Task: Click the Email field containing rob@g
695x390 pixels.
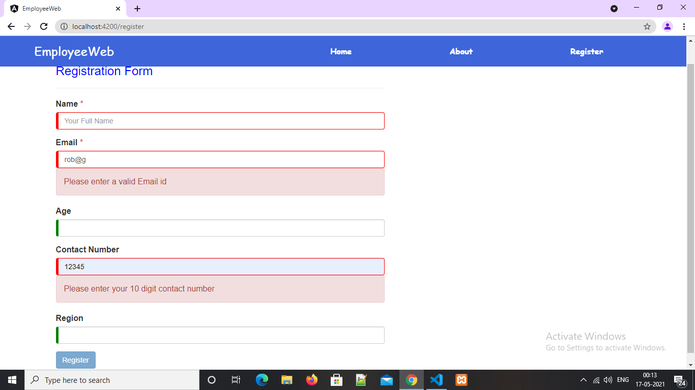Action: [220, 159]
